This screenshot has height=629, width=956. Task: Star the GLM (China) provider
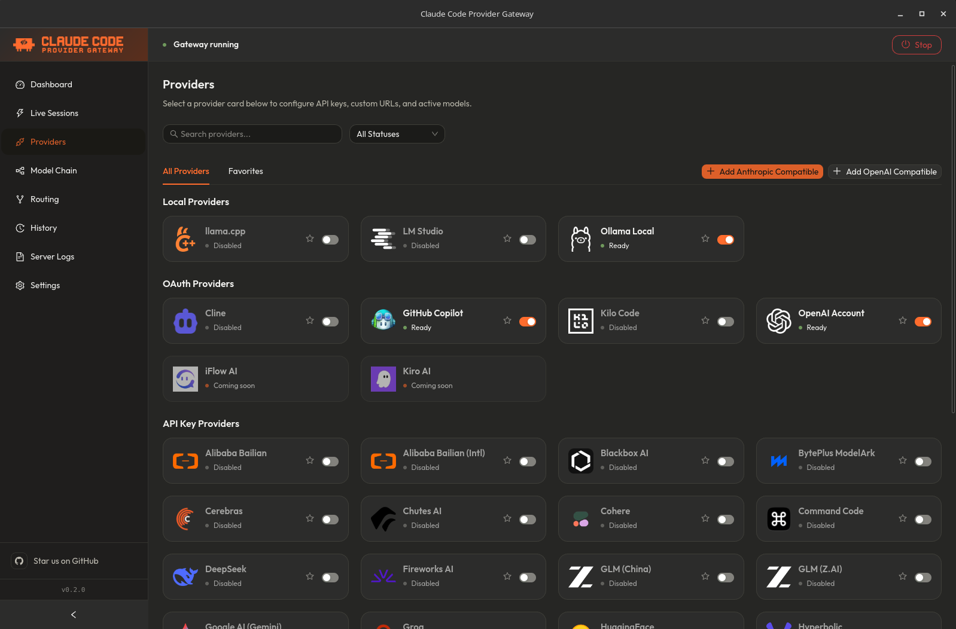(705, 576)
